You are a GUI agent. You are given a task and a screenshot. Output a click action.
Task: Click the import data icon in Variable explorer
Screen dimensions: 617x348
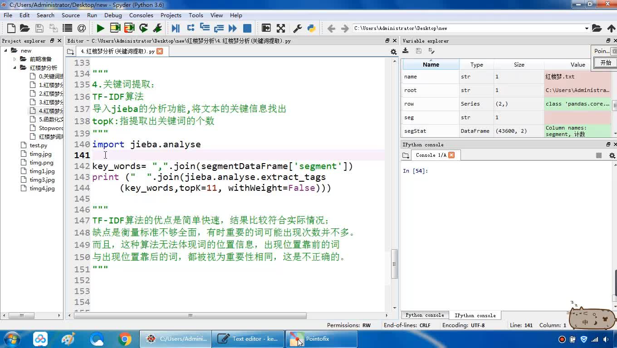click(x=406, y=51)
